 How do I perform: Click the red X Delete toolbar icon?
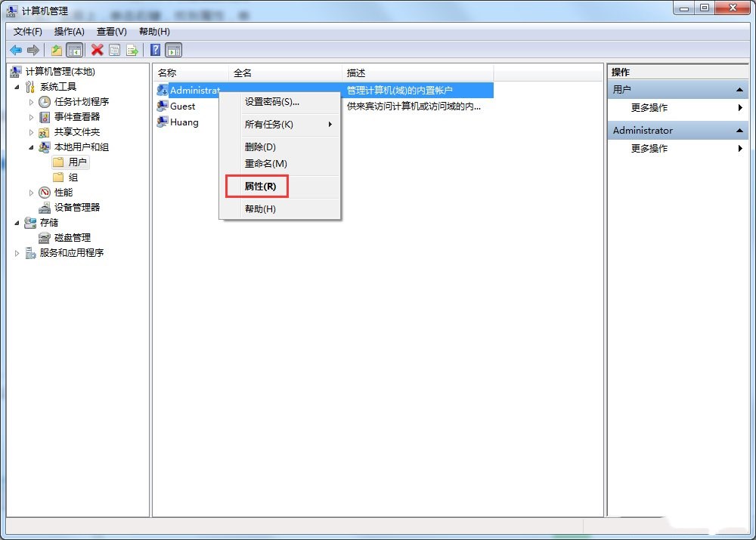(98, 50)
